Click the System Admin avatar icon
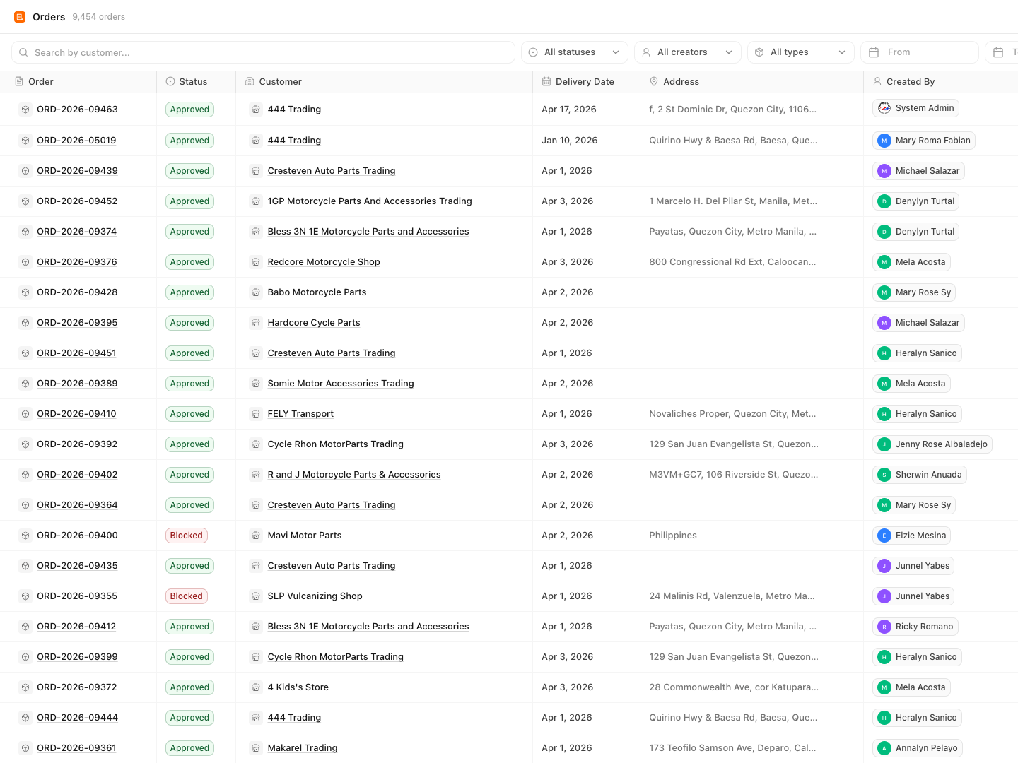Viewport: 1018px width, 763px height. coord(884,108)
